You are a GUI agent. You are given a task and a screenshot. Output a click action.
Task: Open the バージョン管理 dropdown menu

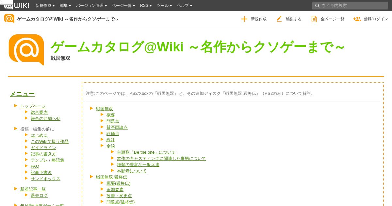[91, 6]
